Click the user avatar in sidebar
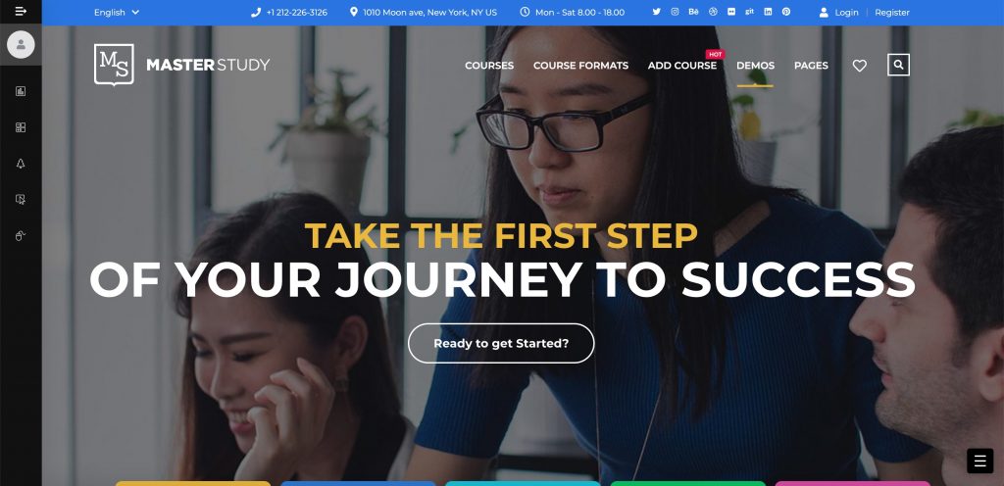The width and height of the screenshot is (1004, 486). click(21, 44)
